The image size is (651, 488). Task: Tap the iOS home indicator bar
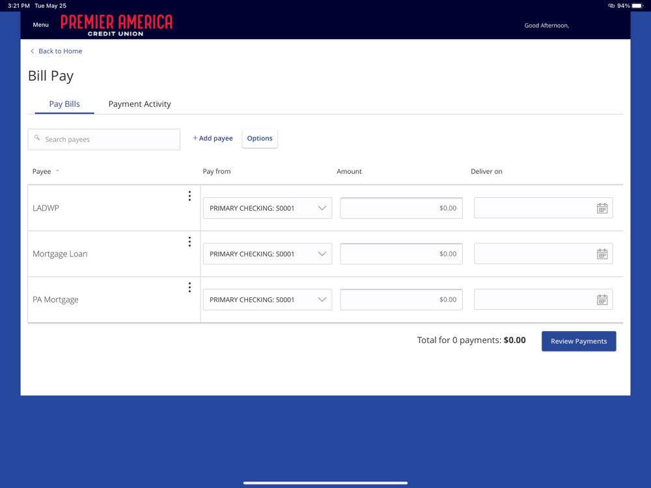tap(325, 483)
